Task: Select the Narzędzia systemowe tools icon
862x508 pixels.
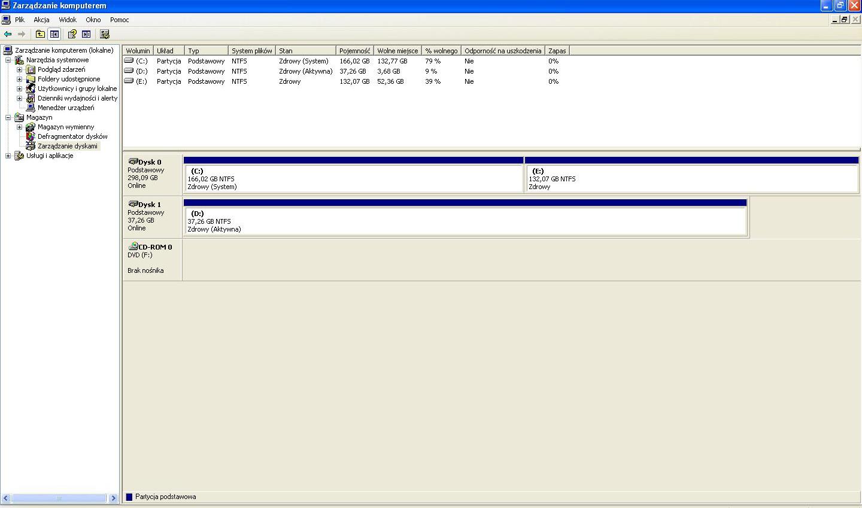Action: [19, 60]
